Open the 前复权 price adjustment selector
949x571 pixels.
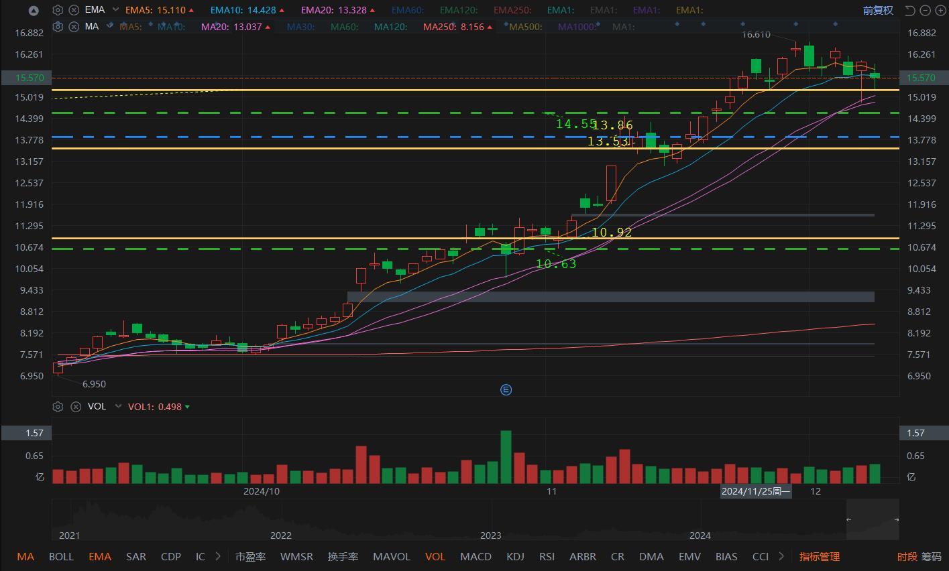[878, 10]
